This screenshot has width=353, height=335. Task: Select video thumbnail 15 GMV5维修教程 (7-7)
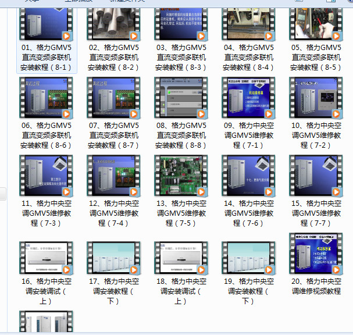(x=316, y=176)
